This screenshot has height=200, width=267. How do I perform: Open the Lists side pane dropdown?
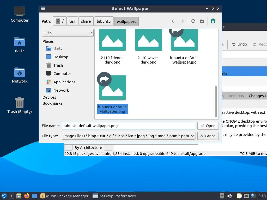68,33
